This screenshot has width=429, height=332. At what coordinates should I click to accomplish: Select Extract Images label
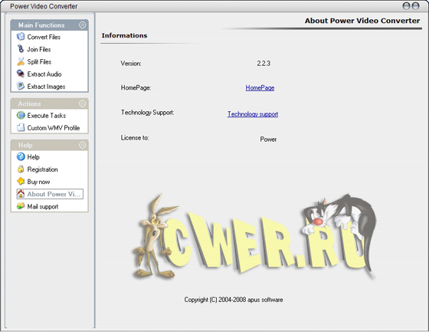click(x=46, y=87)
